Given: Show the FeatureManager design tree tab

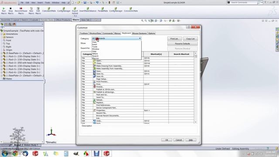Looking at the screenshot, I should pyautogui.click(x=2, y=24).
